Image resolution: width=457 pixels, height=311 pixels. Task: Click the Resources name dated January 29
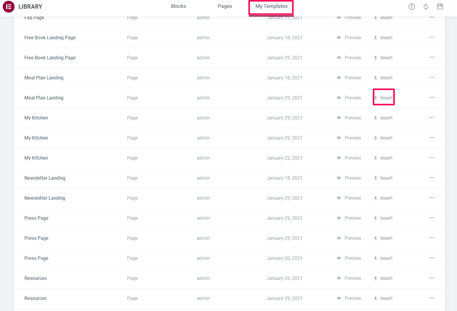pos(35,298)
